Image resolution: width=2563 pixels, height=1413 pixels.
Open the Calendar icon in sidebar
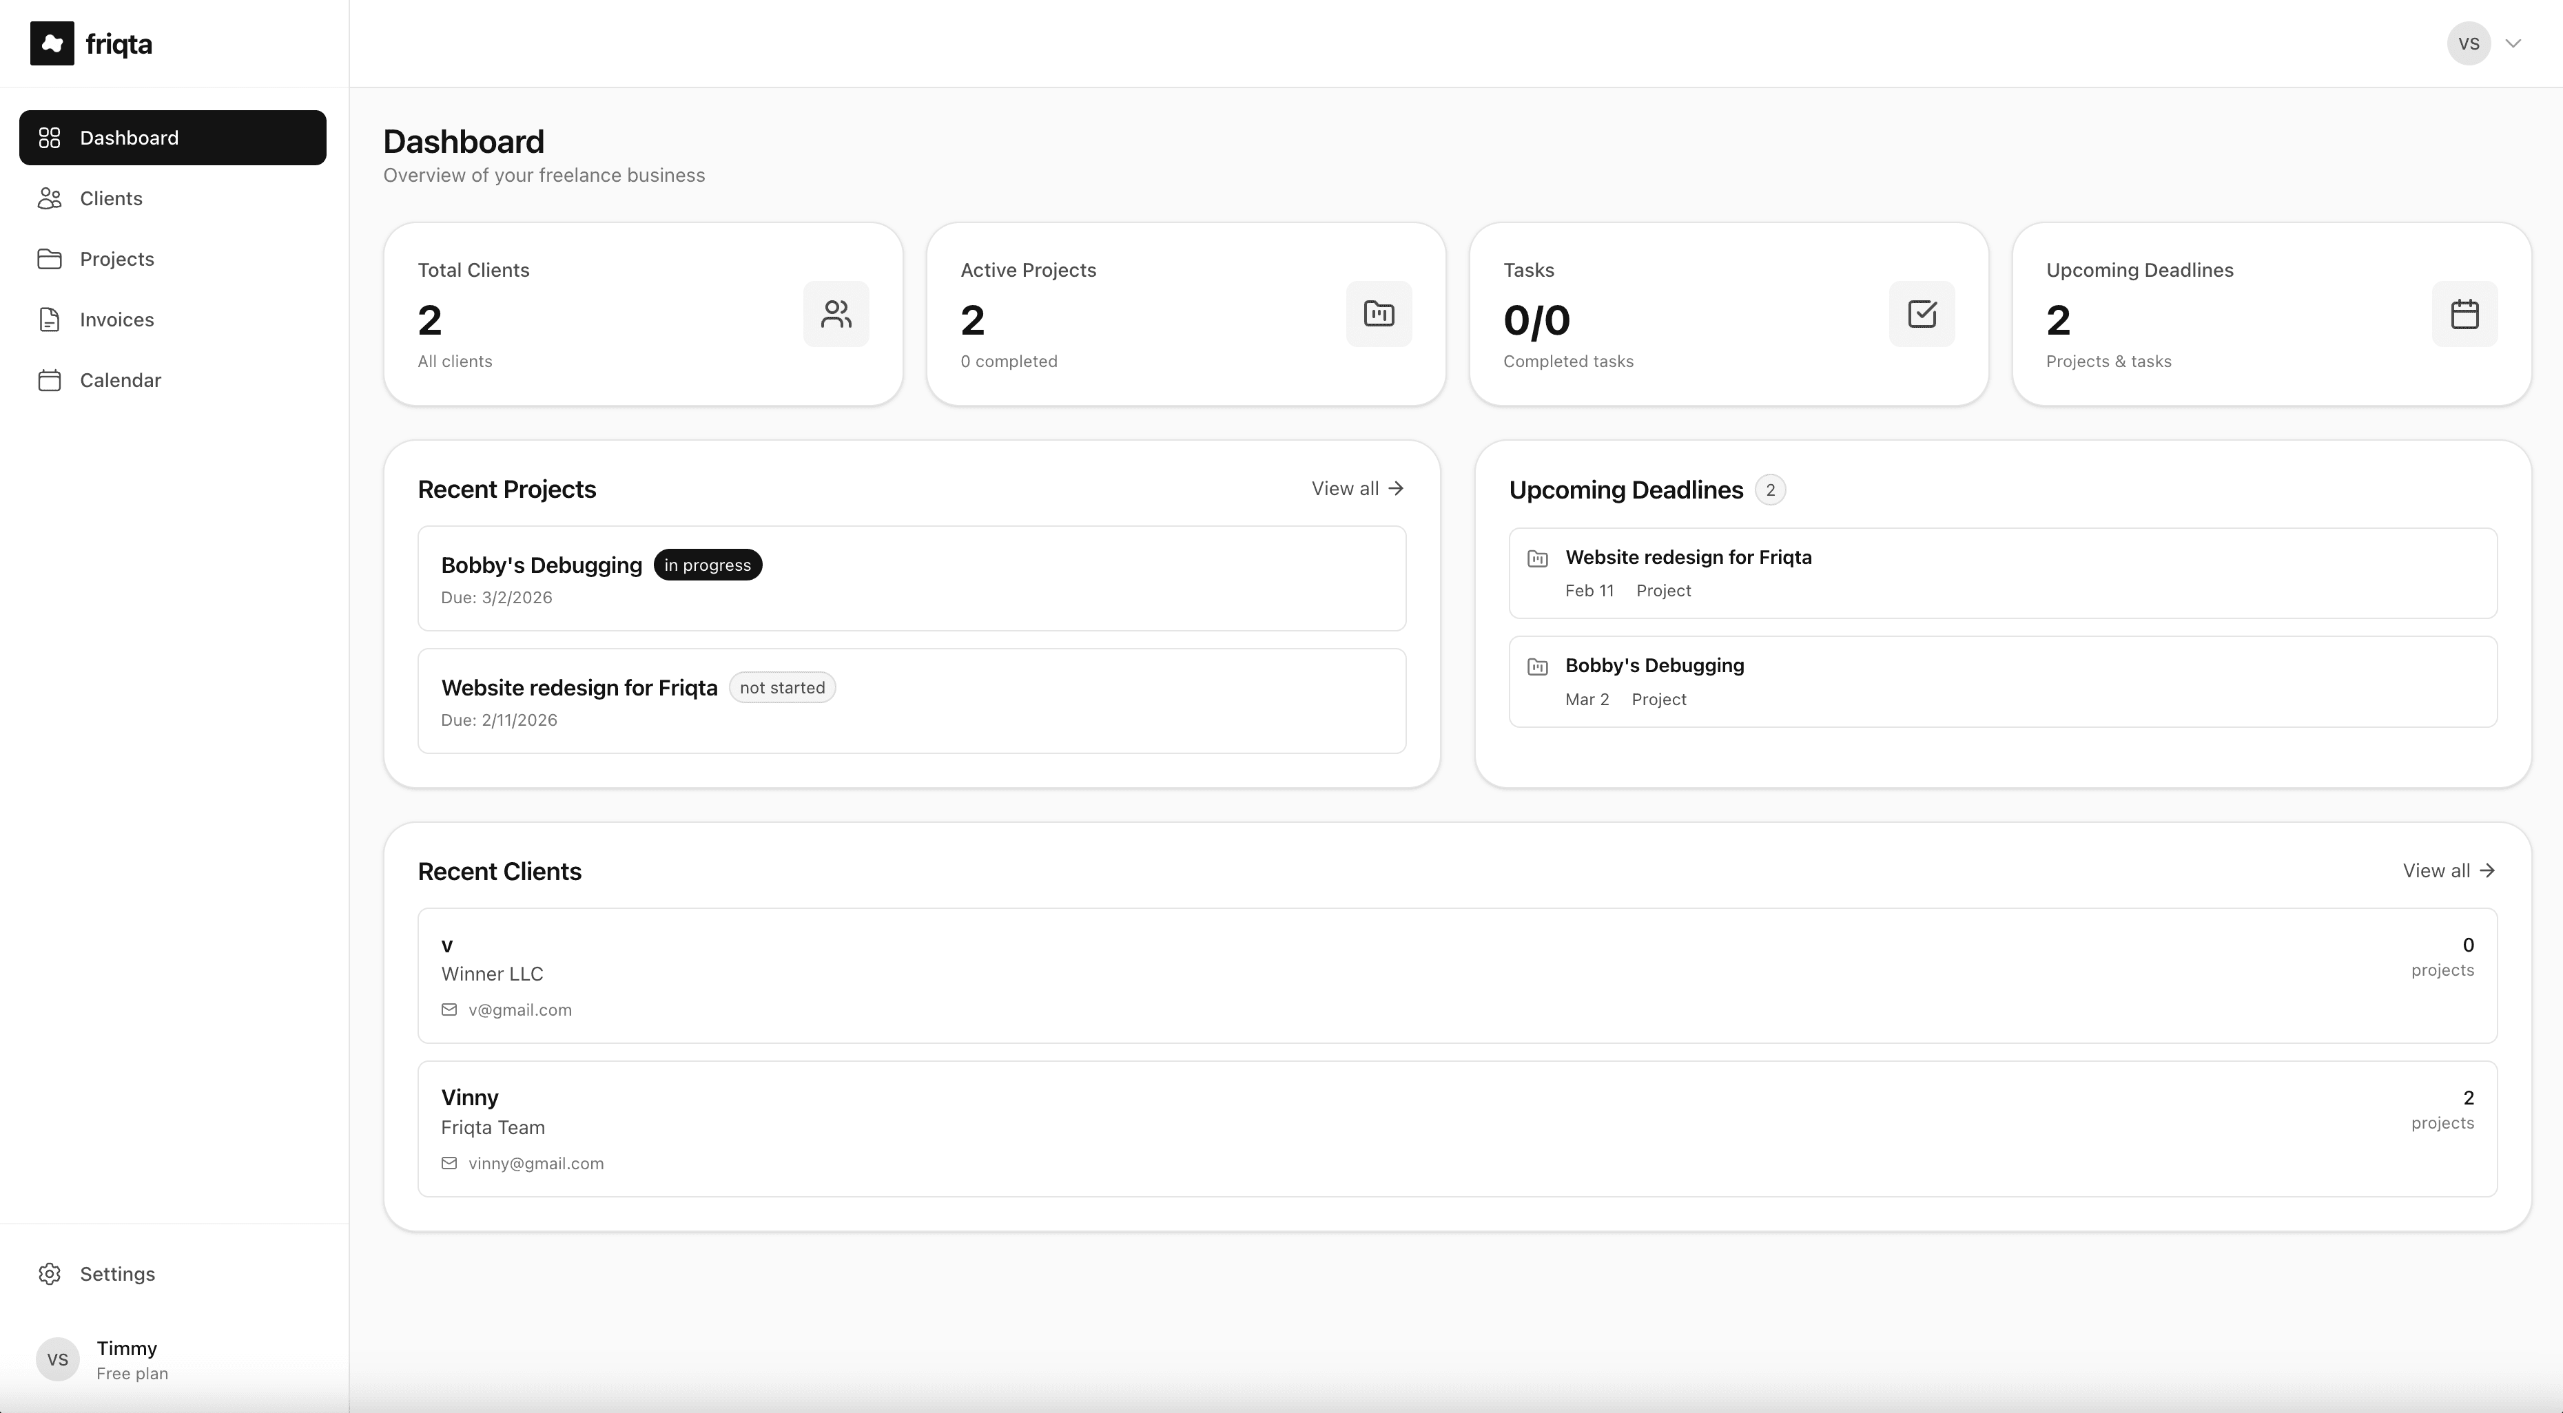51,380
